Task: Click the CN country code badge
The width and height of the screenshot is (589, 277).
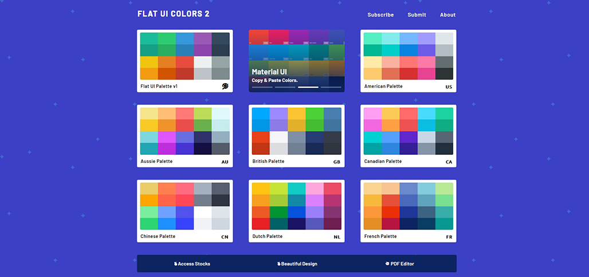Action: [225, 237]
